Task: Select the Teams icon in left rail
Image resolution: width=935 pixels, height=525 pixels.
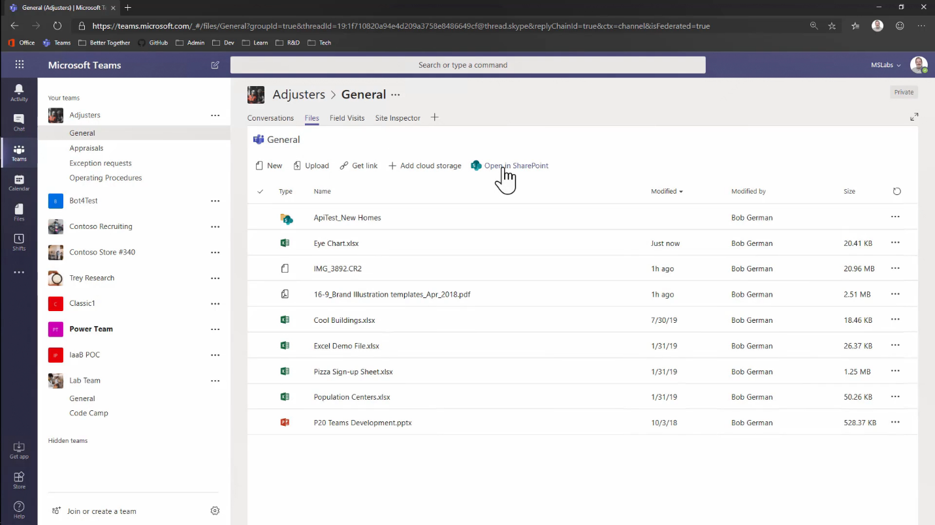Action: 19,153
